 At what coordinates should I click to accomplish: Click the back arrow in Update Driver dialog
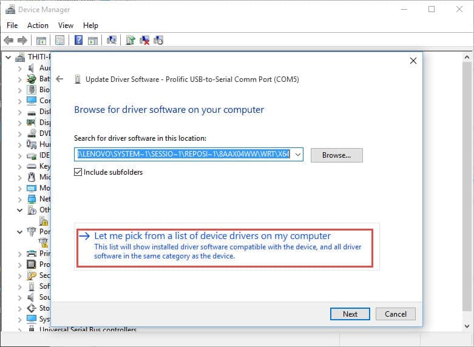click(x=59, y=79)
